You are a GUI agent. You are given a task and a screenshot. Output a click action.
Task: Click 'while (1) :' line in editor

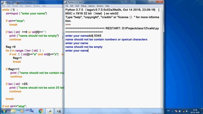[x=10, y=10]
